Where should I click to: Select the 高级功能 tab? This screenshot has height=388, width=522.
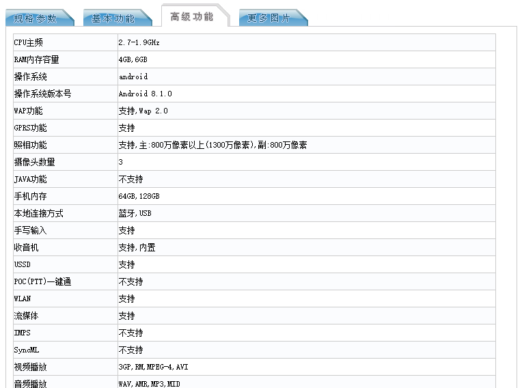(195, 16)
